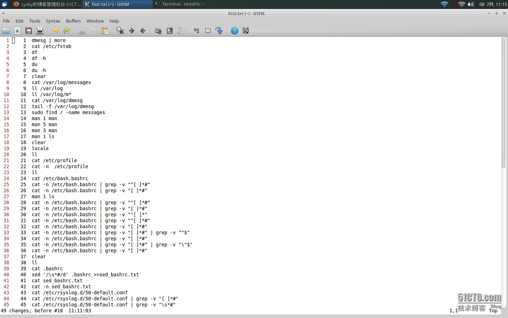The width and height of the screenshot is (508, 318).
Task: Undo the last change
Action: click(55, 31)
